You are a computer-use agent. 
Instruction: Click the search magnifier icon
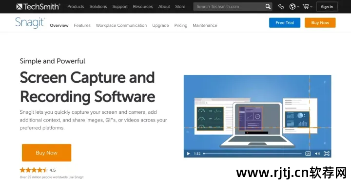tap(268, 7)
